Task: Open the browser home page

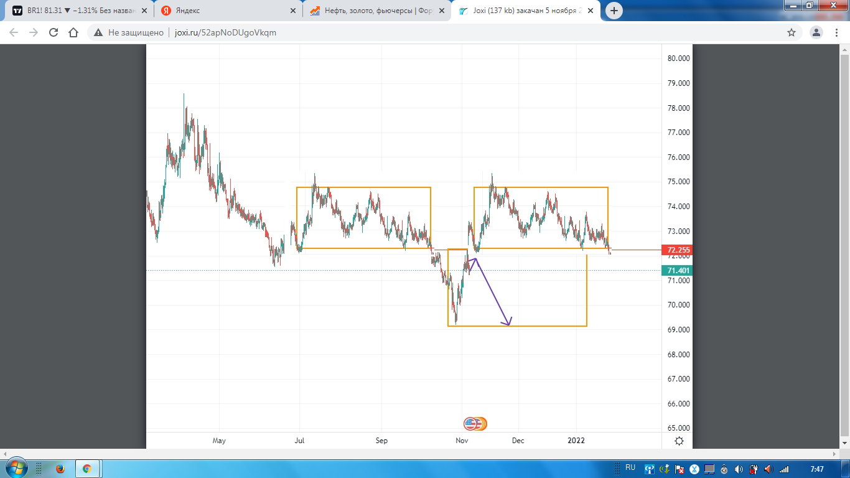Action: (73, 32)
